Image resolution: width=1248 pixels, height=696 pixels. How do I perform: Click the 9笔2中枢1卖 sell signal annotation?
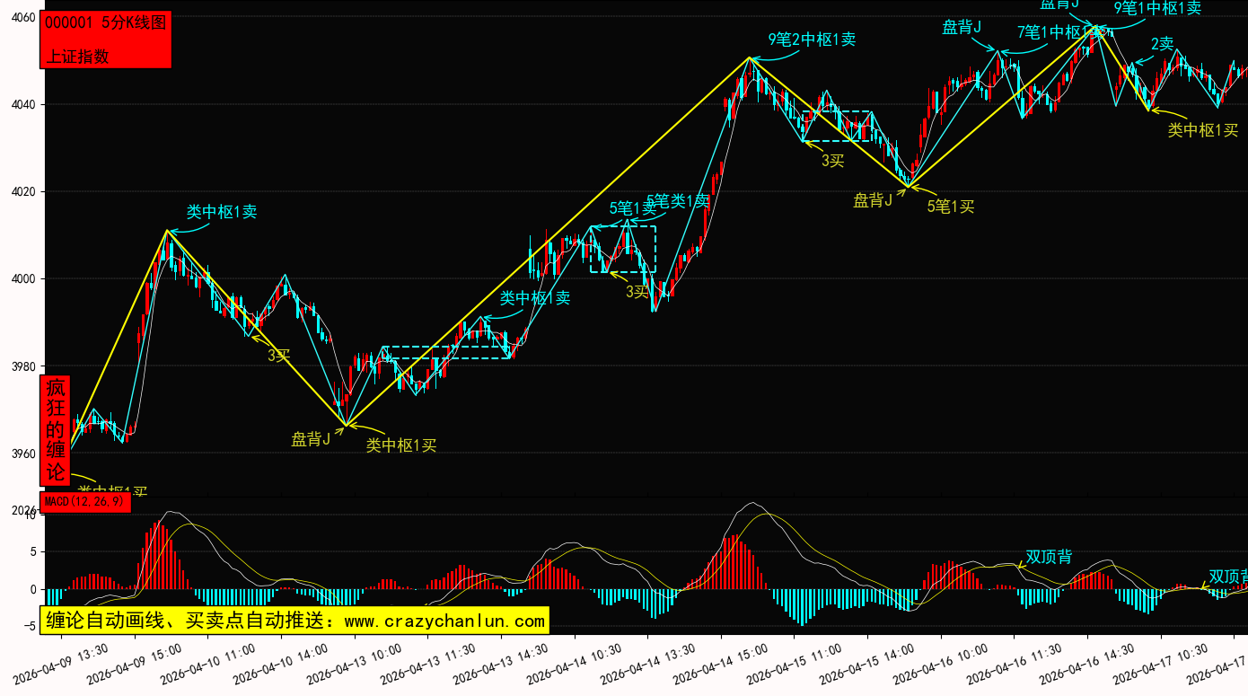(x=812, y=40)
